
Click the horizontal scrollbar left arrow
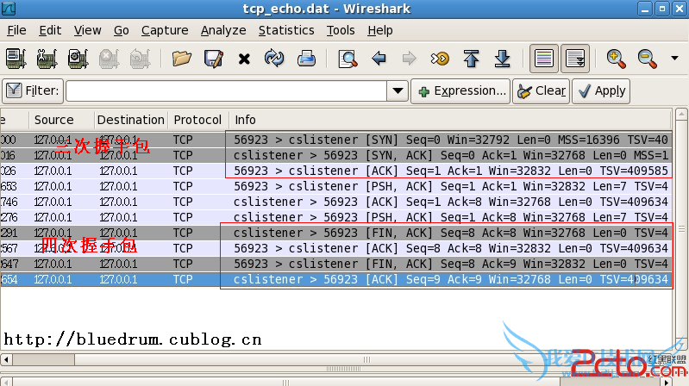[6, 359]
